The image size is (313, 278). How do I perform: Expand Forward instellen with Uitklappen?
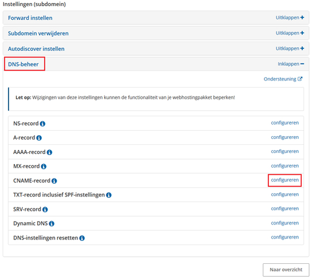[290, 18]
